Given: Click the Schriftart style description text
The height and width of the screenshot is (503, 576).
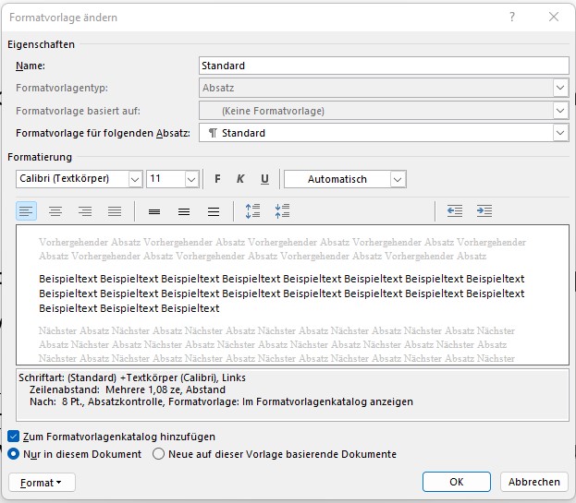Looking at the screenshot, I should pos(292,396).
